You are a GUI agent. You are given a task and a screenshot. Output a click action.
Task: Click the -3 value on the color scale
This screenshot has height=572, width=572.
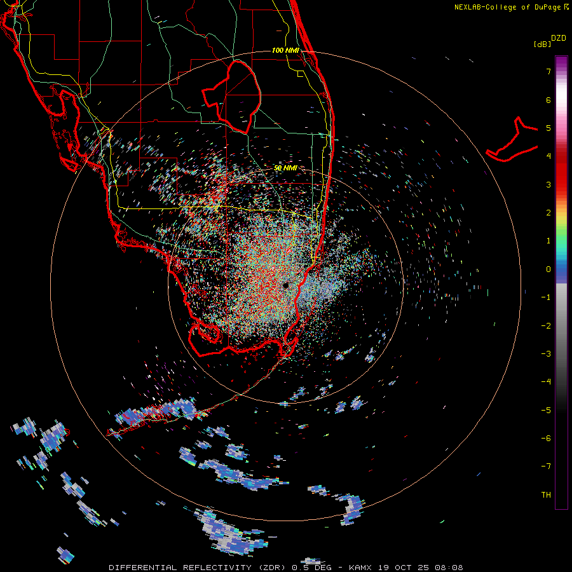tap(546, 354)
